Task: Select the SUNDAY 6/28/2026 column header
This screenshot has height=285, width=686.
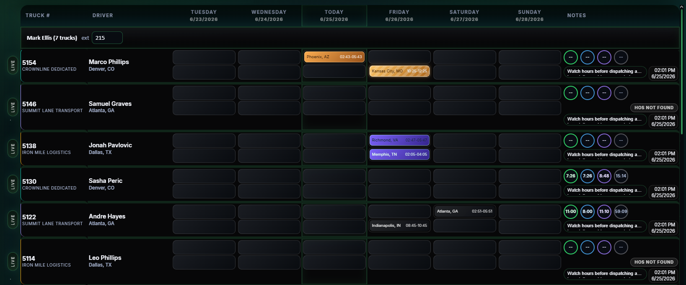Action: pyautogui.click(x=530, y=15)
